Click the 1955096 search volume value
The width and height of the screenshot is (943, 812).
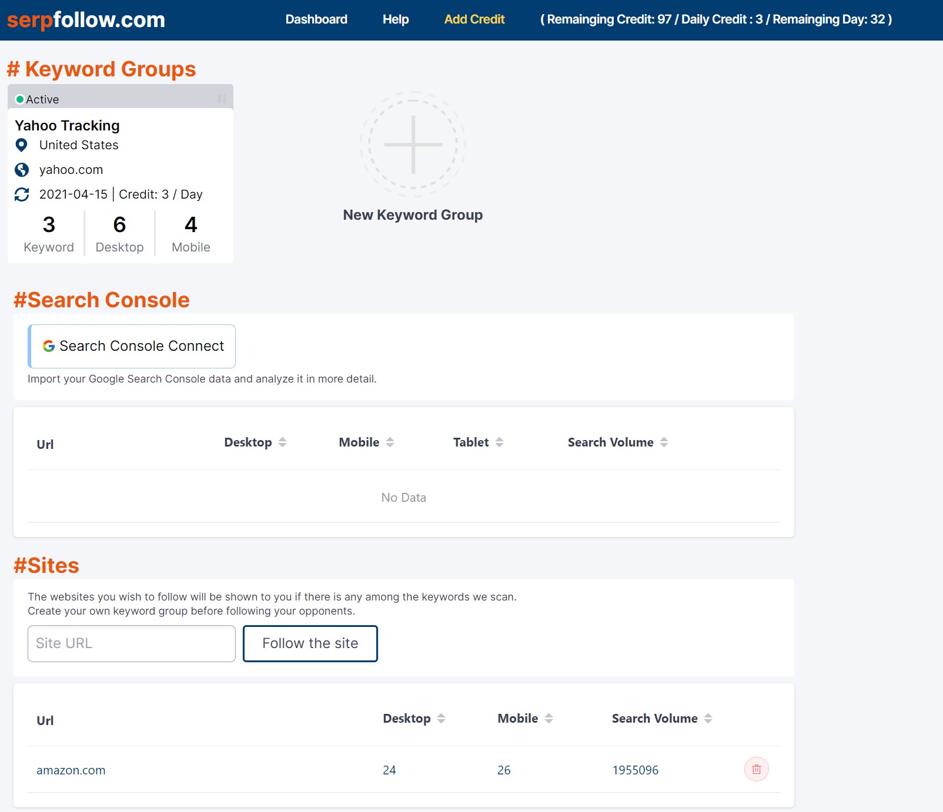(x=636, y=770)
